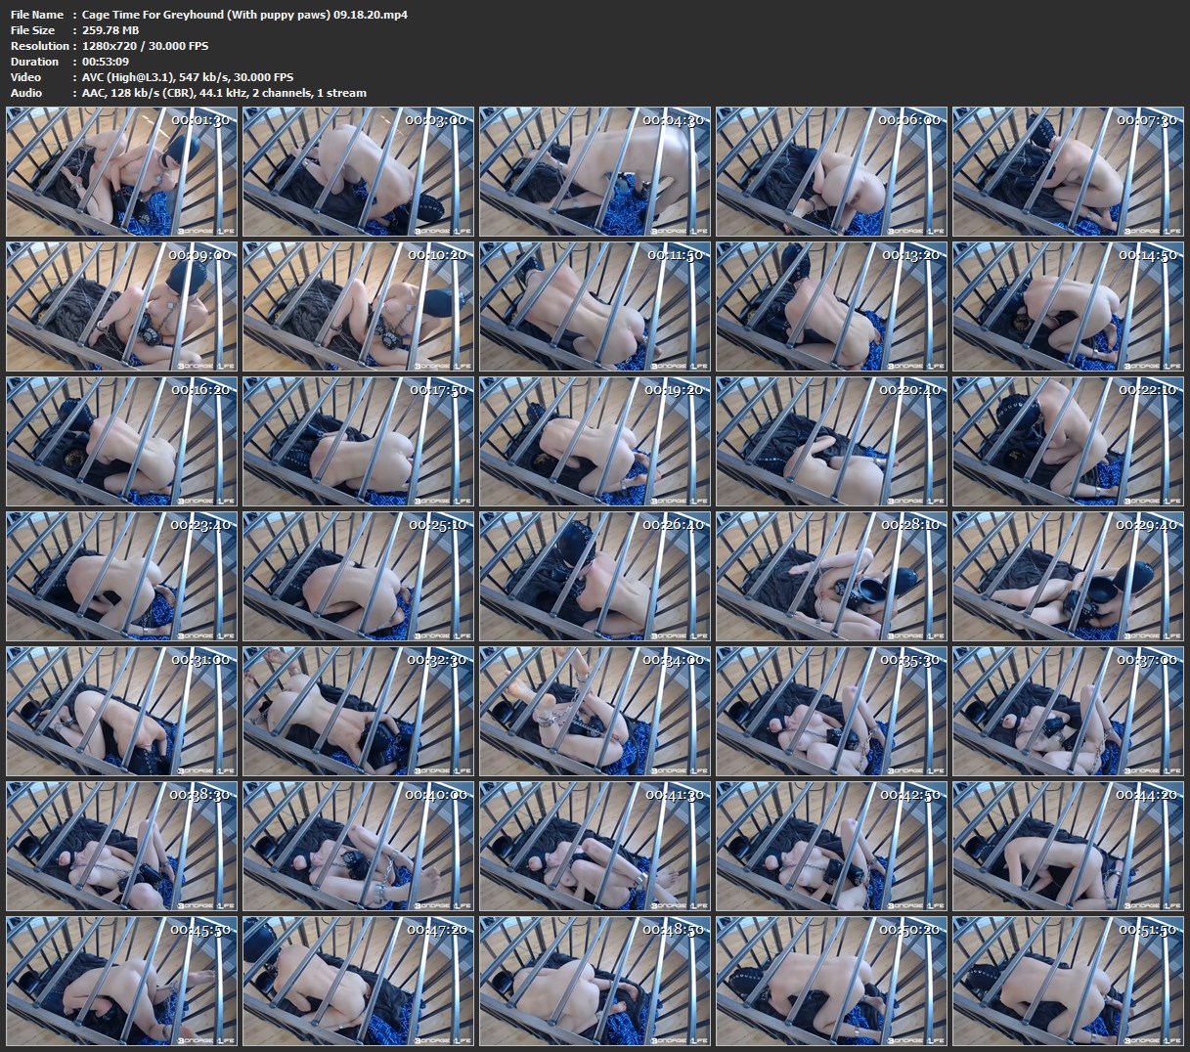Image resolution: width=1190 pixels, height=1052 pixels.
Task: Open the final frame at 00:51:50
Action: [x=1068, y=981]
